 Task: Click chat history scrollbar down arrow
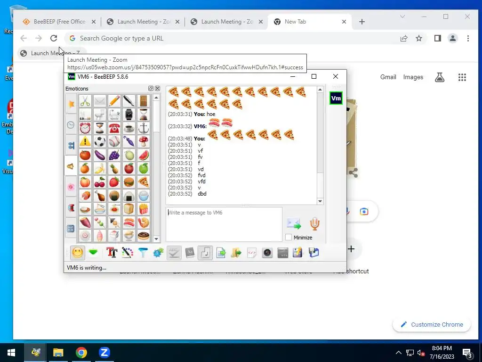[x=320, y=201]
